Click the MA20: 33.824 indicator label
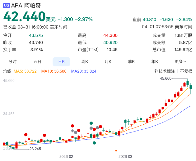196x161 pixels. coord(84,71)
